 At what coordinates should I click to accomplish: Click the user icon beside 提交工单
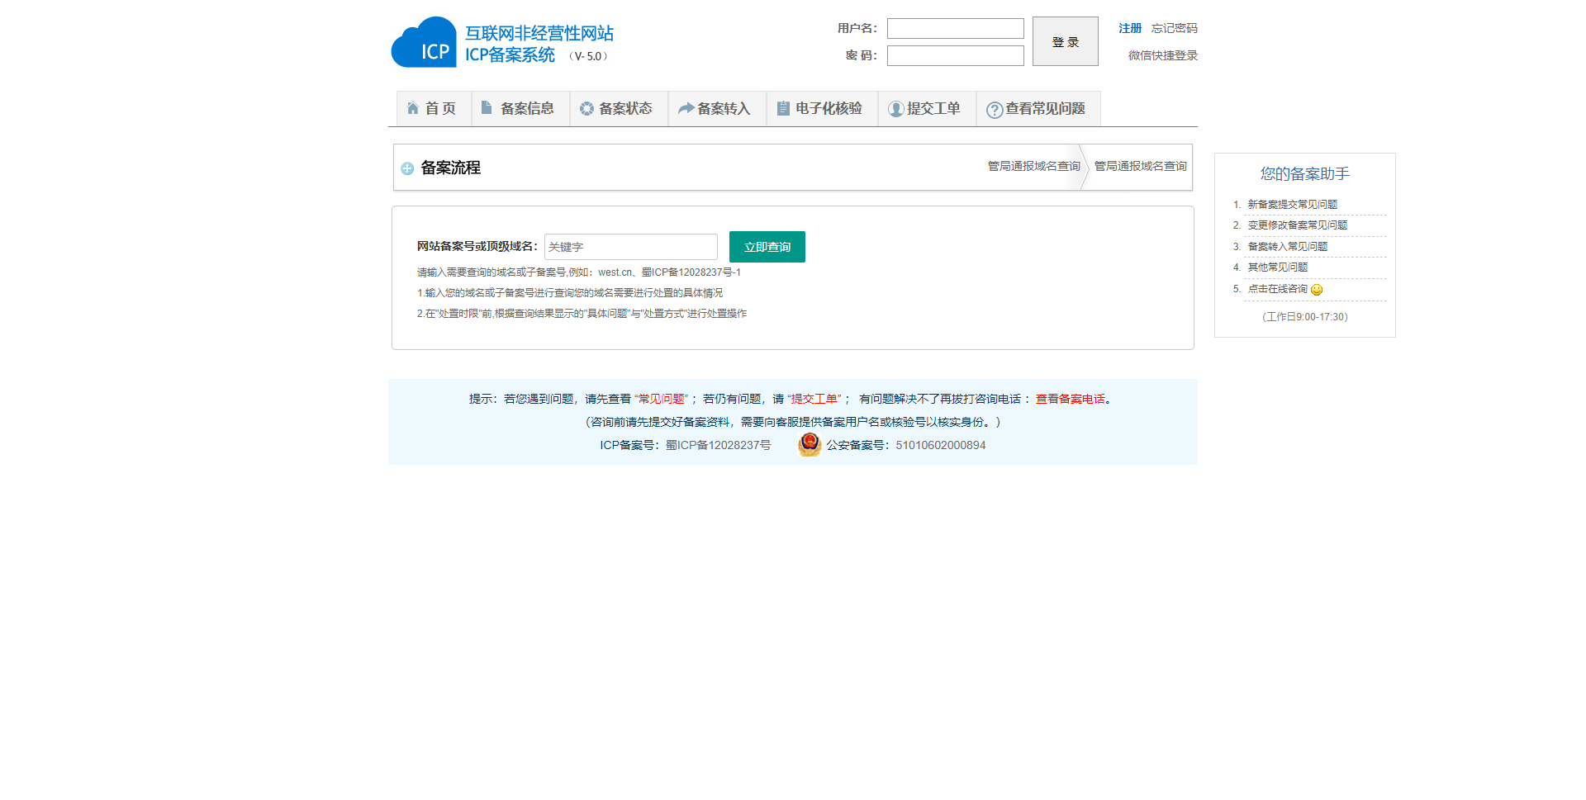pyautogui.click(x=895, y=109)
